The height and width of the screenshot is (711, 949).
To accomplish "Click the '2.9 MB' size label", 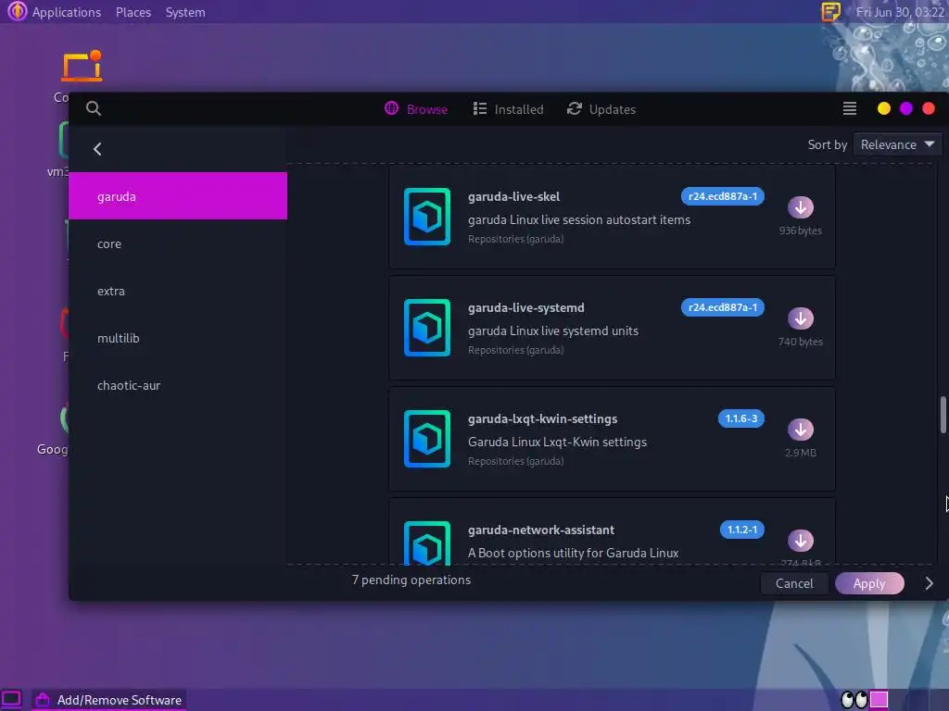I will coord(800,453).
